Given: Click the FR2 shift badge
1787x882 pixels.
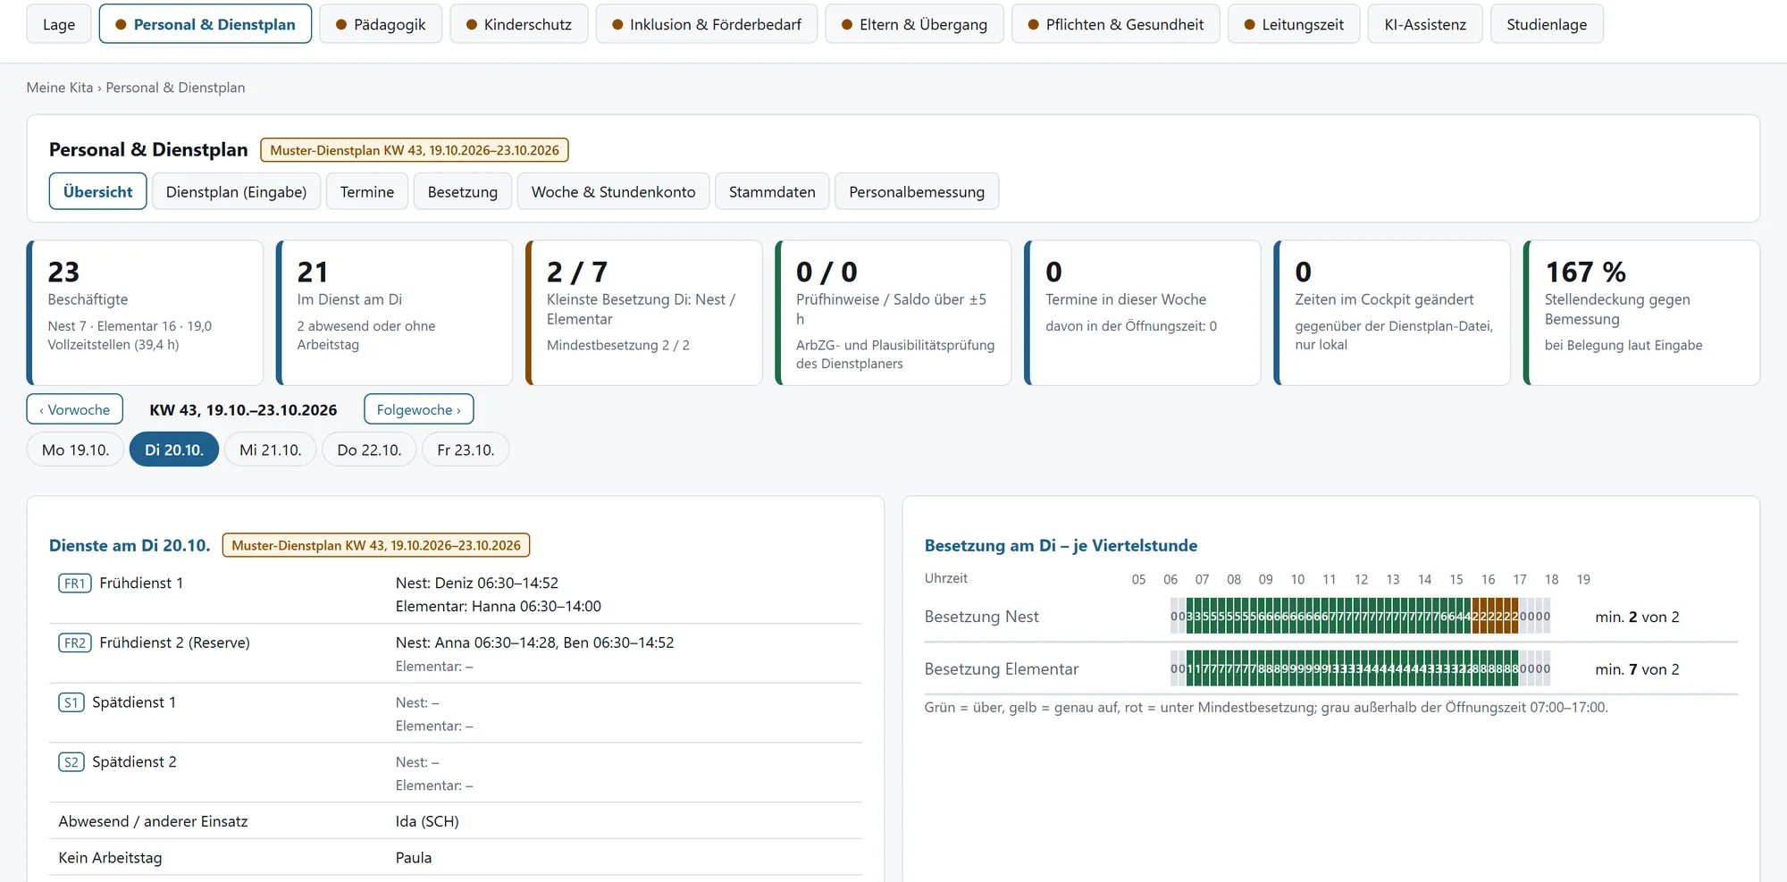Looking at the screenshot, I should [75, 643].
